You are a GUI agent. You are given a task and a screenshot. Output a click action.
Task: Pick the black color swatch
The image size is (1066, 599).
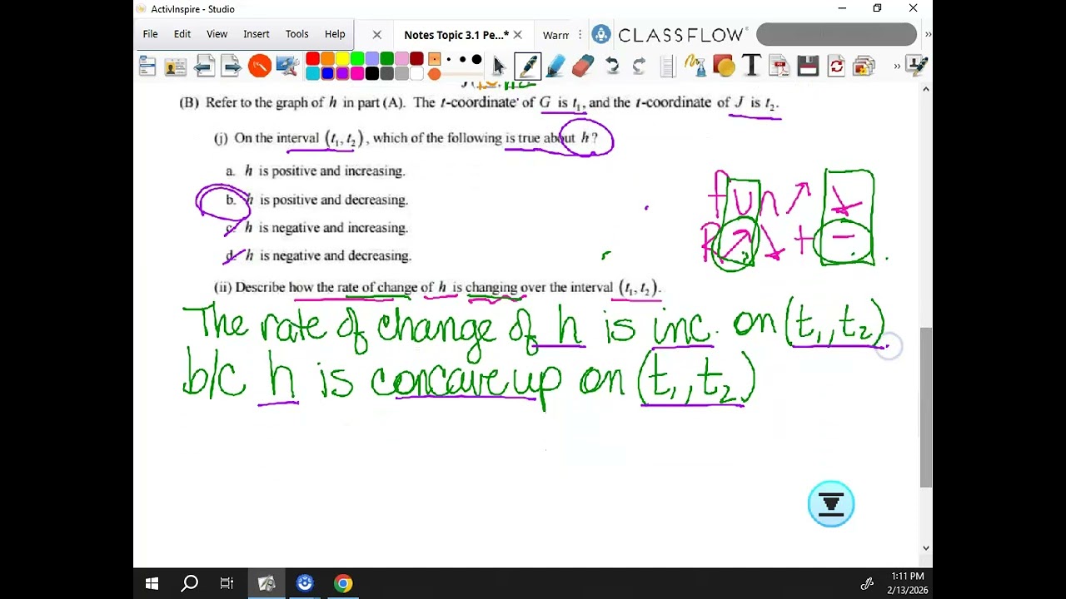tap(372, 74)
